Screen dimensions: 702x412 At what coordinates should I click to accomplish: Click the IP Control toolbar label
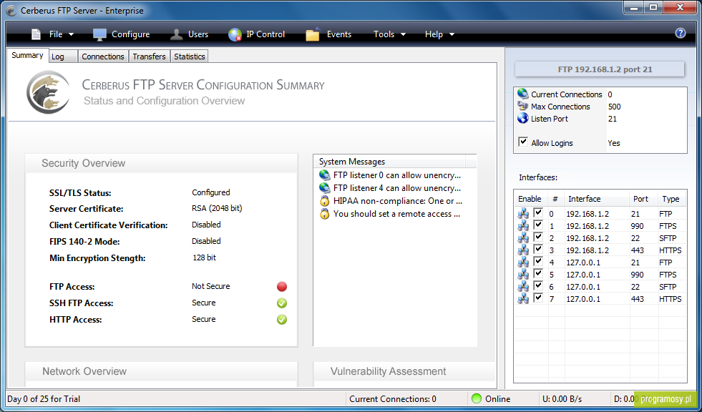[265, 34]
